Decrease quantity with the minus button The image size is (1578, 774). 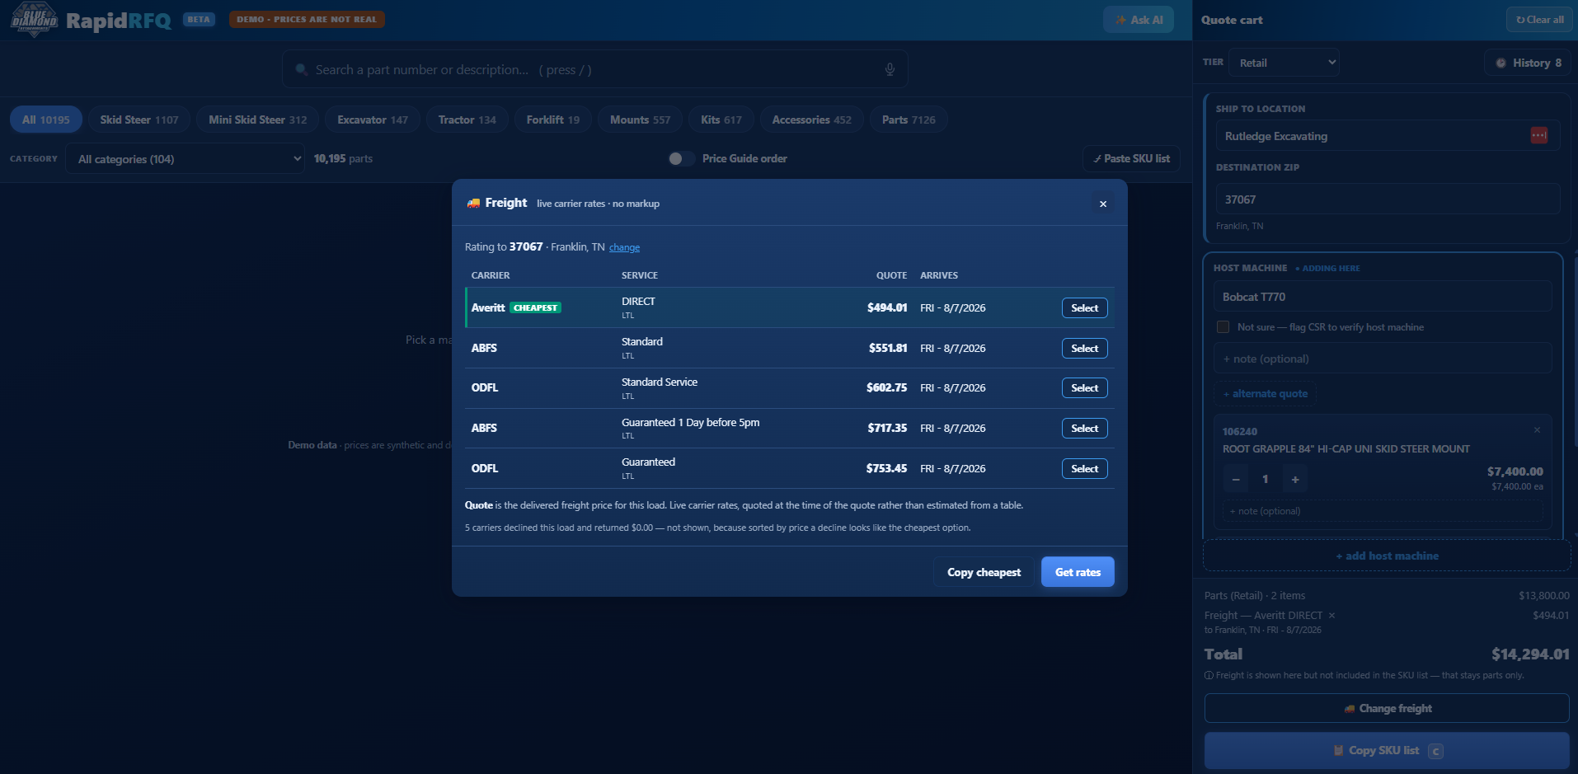pos(1235,479)
